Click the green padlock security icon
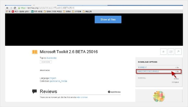The height and width of the screenshot is (107, 188). pyautogui.click(x=19, y=8)
